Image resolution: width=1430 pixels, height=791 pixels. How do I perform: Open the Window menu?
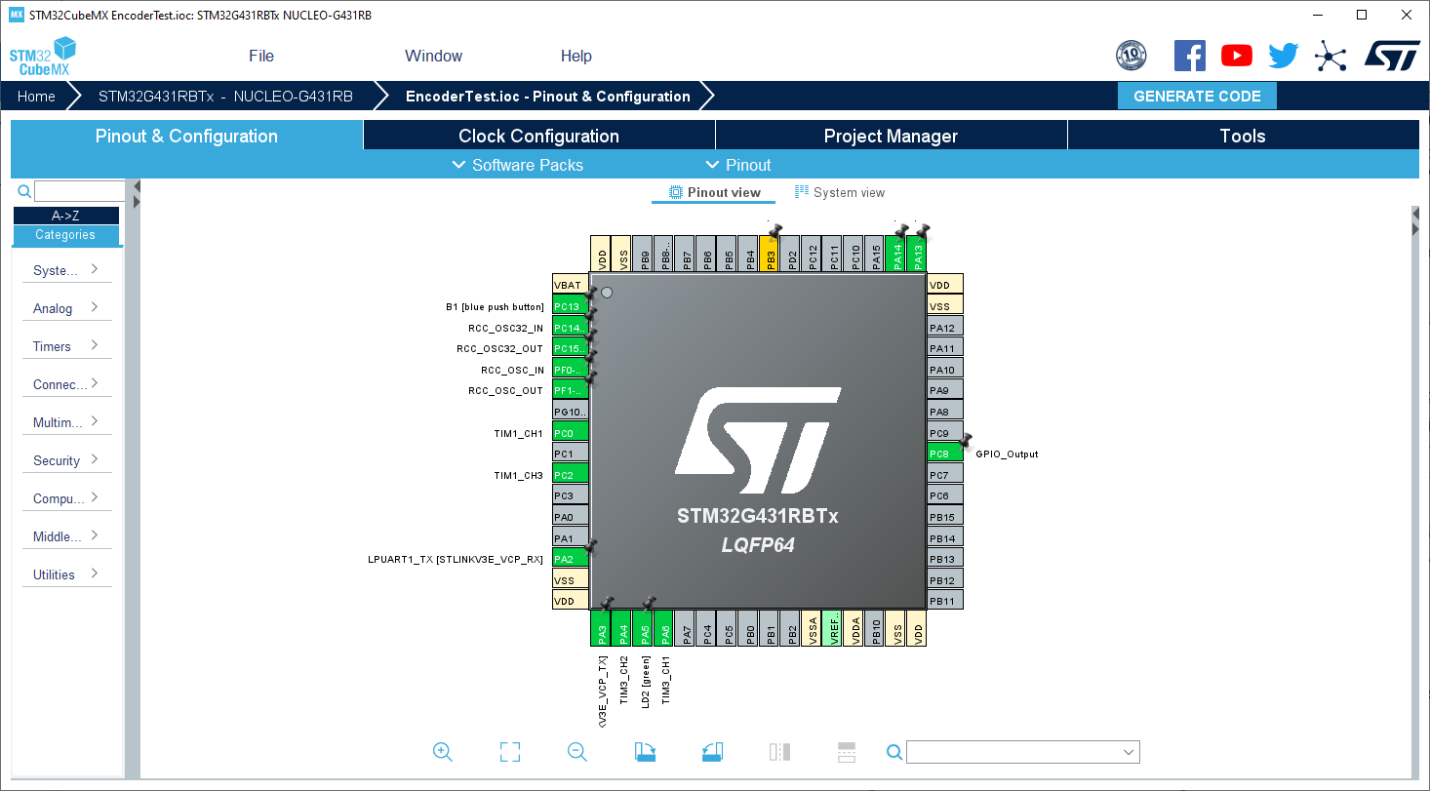point(433,56)
